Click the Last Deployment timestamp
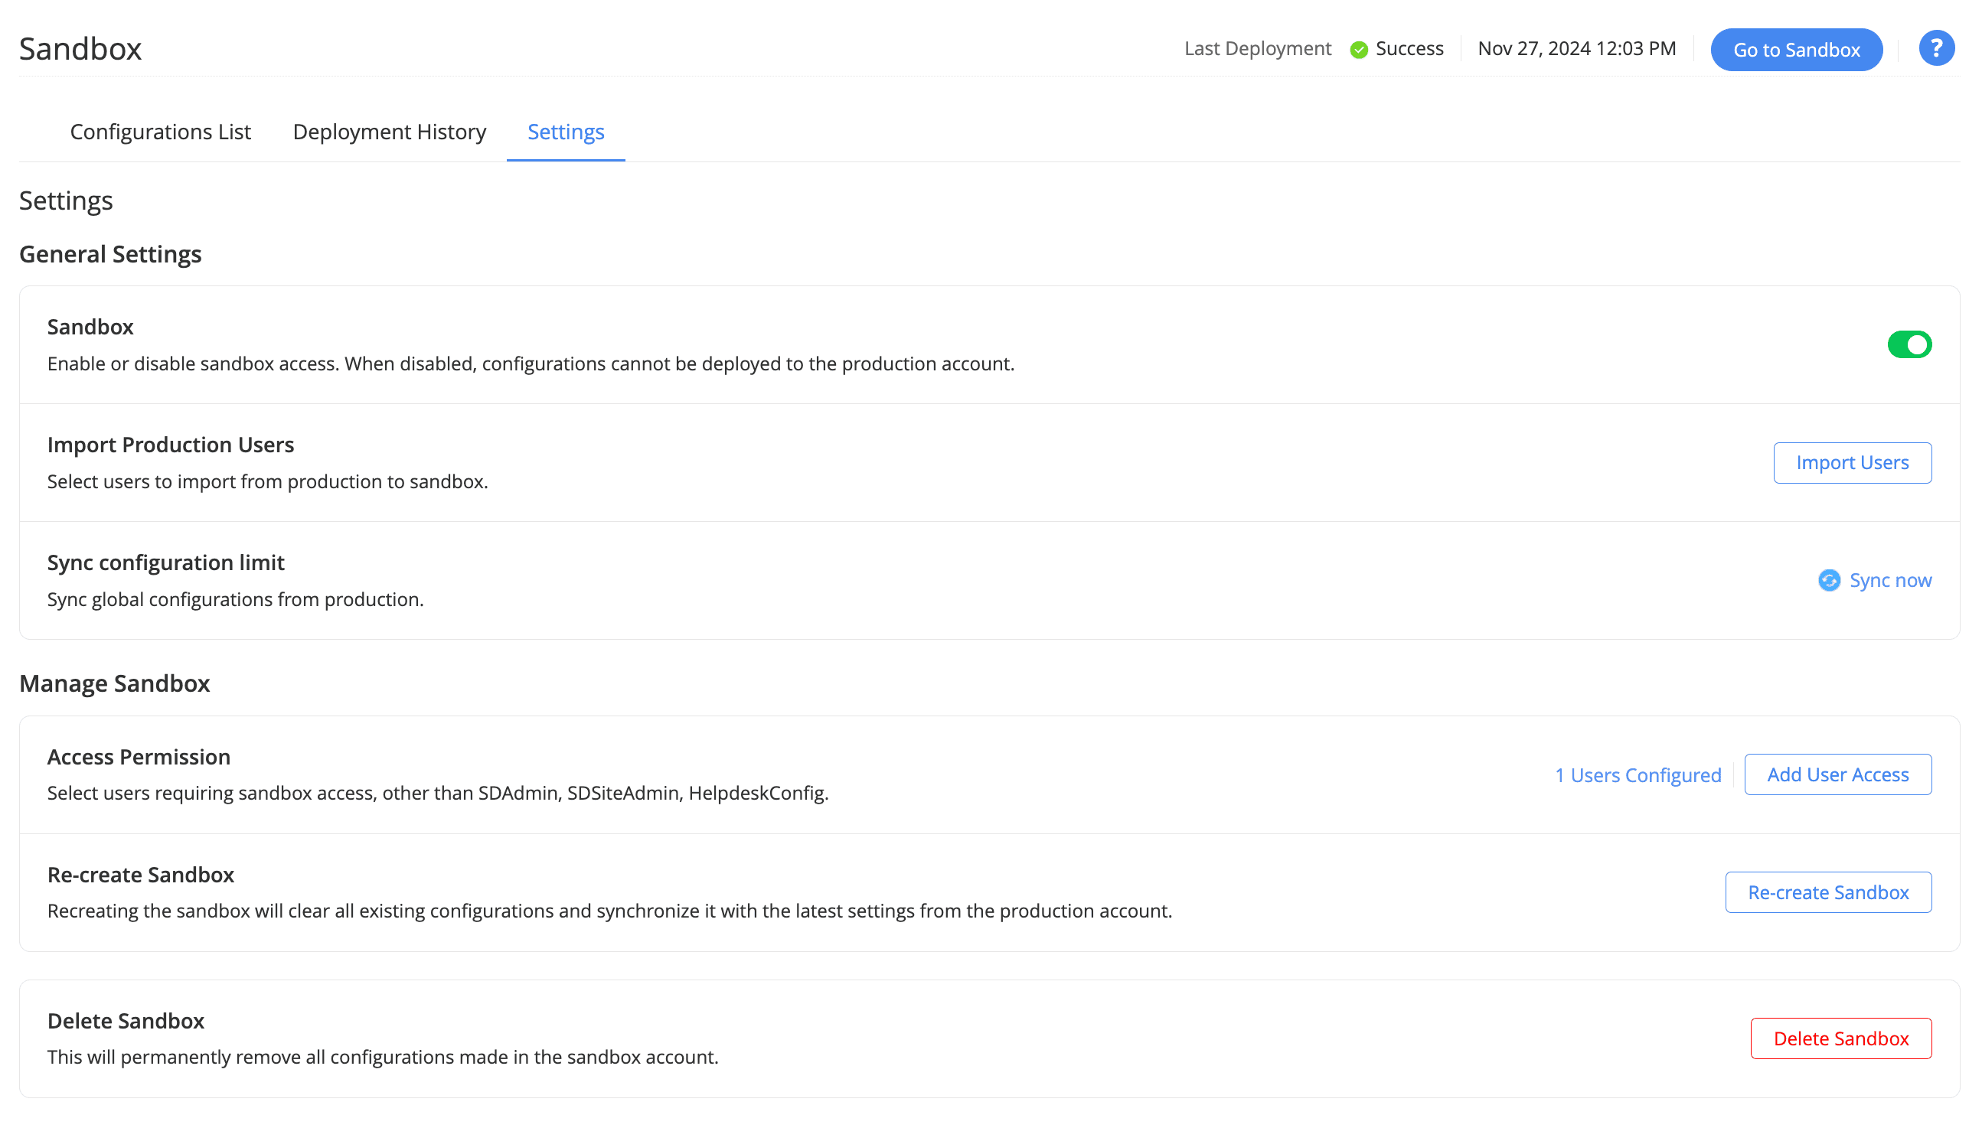Image resolution: width=1969 pixels, height=1128 pixels. pyautogui.click(x=1576, y=49)
